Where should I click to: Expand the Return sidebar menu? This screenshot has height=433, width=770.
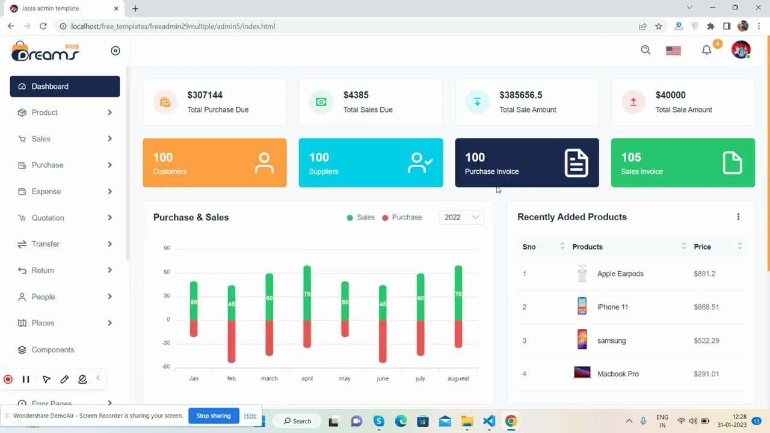point(65,271)
